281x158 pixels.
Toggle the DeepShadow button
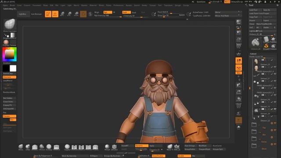tap(159, 156)
